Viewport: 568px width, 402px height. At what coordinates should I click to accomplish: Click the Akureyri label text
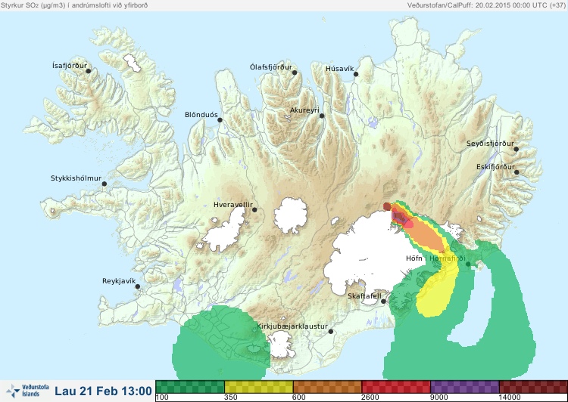pos(304,110)
